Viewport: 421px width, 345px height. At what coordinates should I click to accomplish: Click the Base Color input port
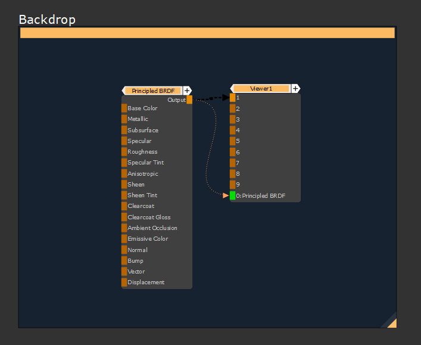(124, 108)
